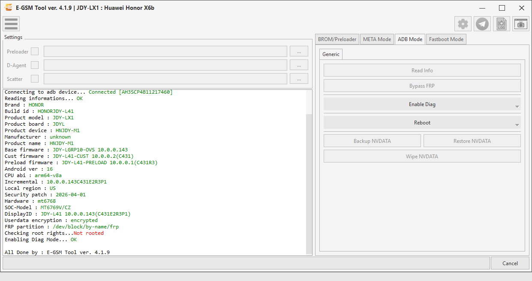Click the 'SOC-Model : MT6769V/CZ' line
Viewport: 532px width, 281px height.
point(38,207)
